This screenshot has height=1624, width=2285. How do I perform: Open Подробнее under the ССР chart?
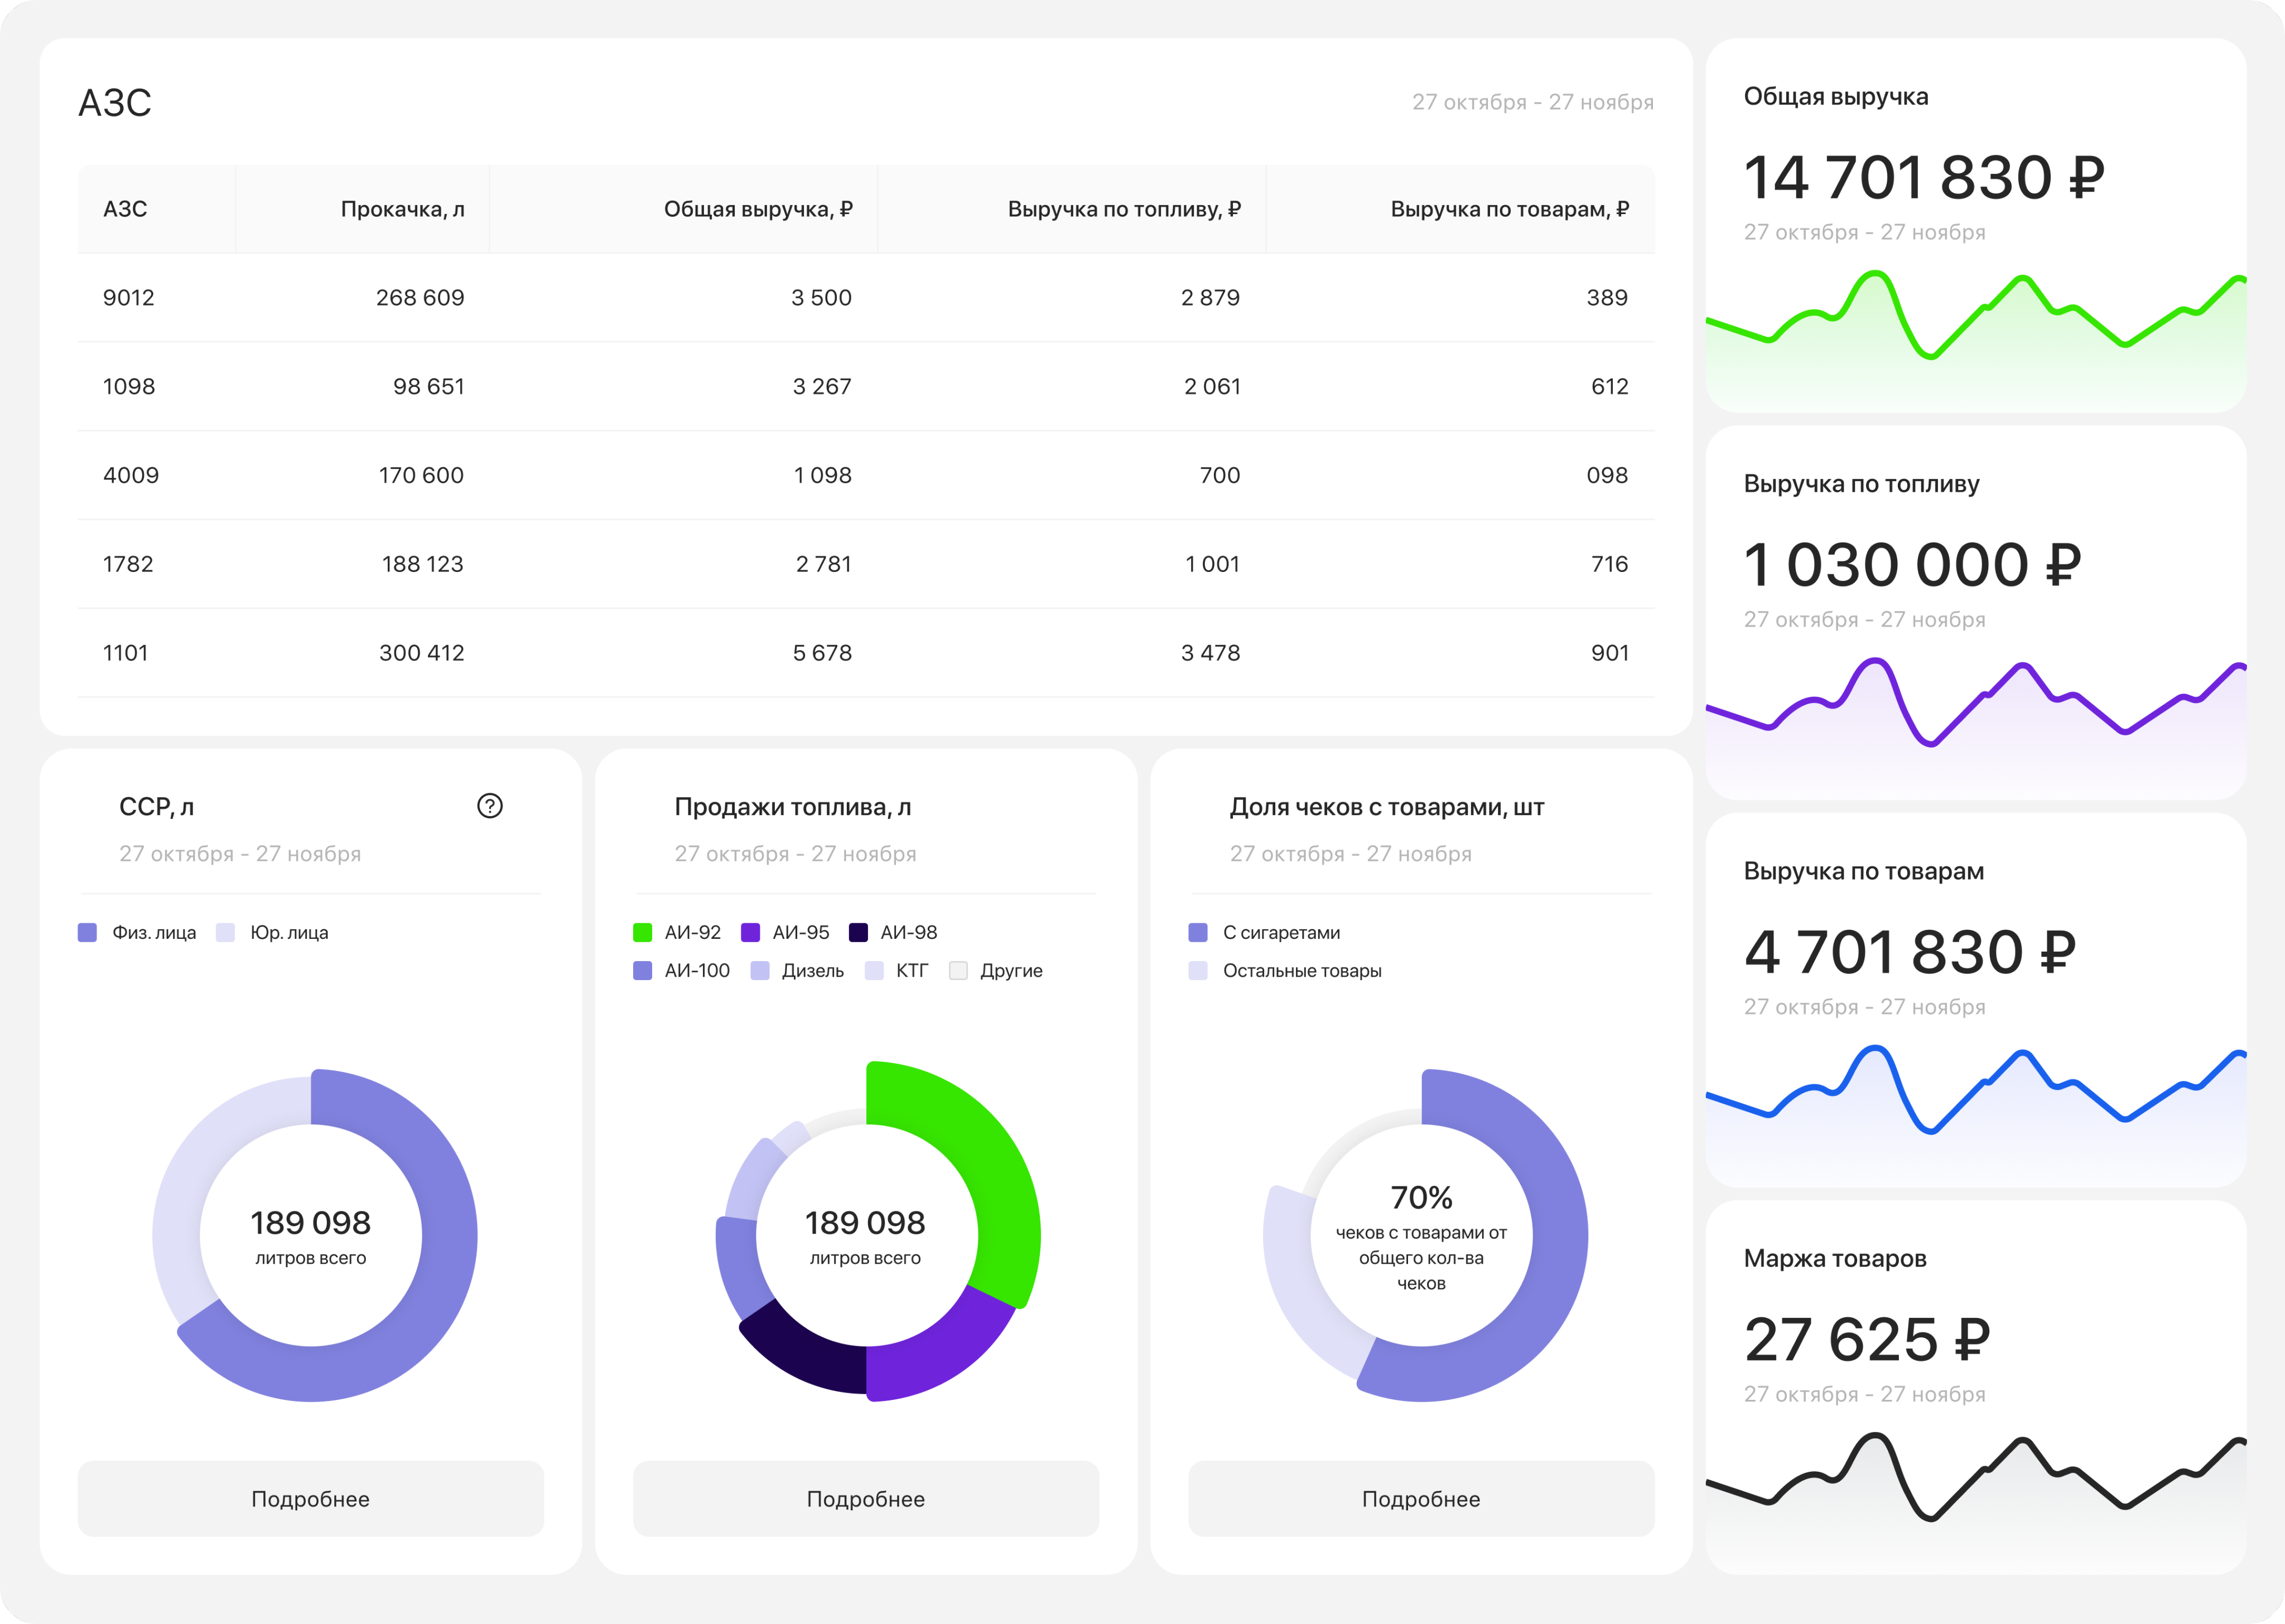tap(310, 1498)
